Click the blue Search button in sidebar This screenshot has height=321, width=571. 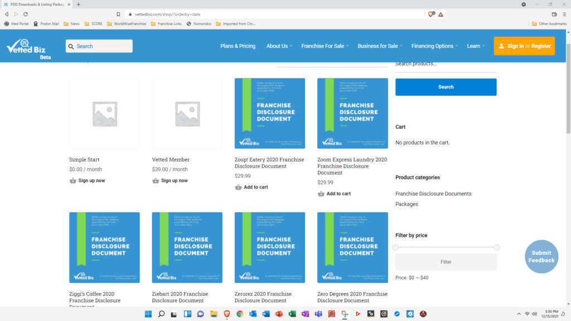[446, 87]
